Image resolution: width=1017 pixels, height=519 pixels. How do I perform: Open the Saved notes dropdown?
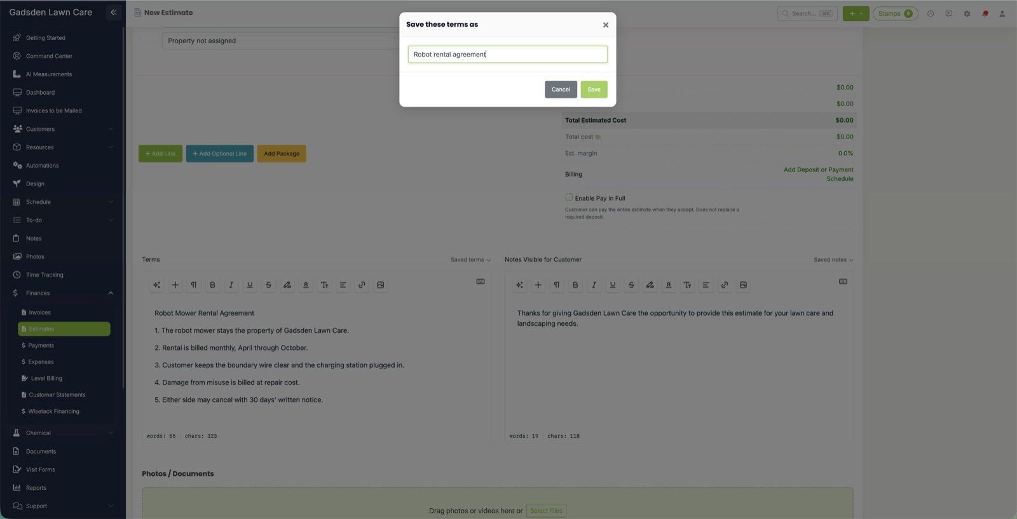coord(833,260)
